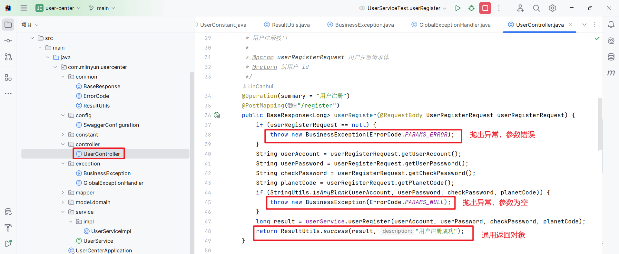
Task: Select ResultUtils in project tree
Action: click(93, 106)
